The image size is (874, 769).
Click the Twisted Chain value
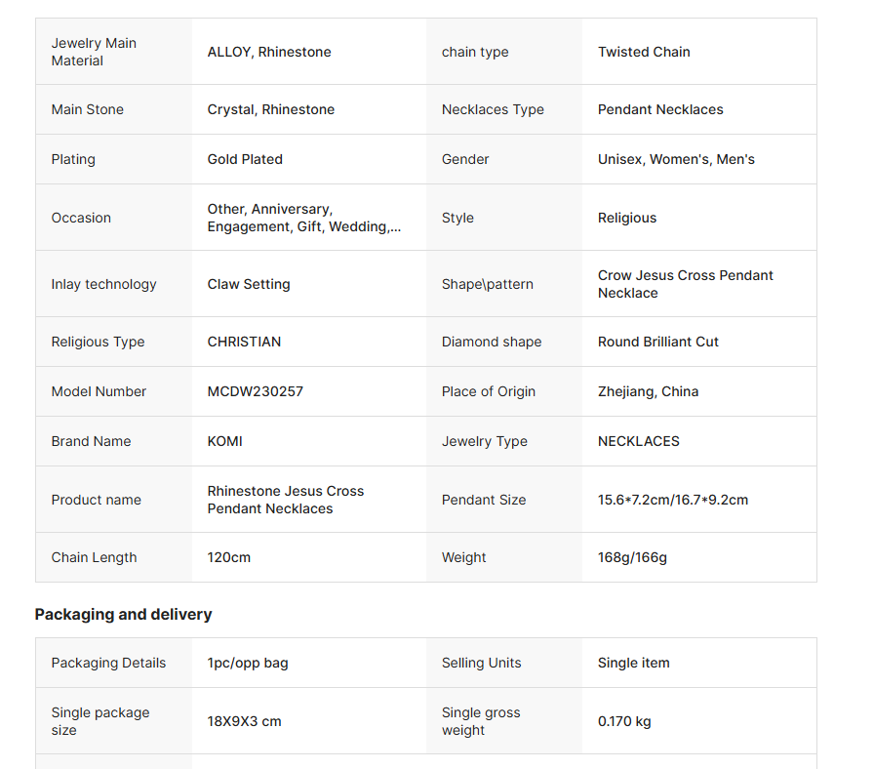click(644, 52)
